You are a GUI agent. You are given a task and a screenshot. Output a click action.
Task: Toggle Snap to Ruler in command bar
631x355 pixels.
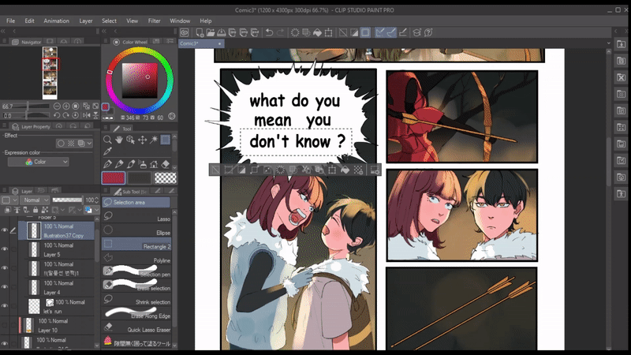point(379,32)
